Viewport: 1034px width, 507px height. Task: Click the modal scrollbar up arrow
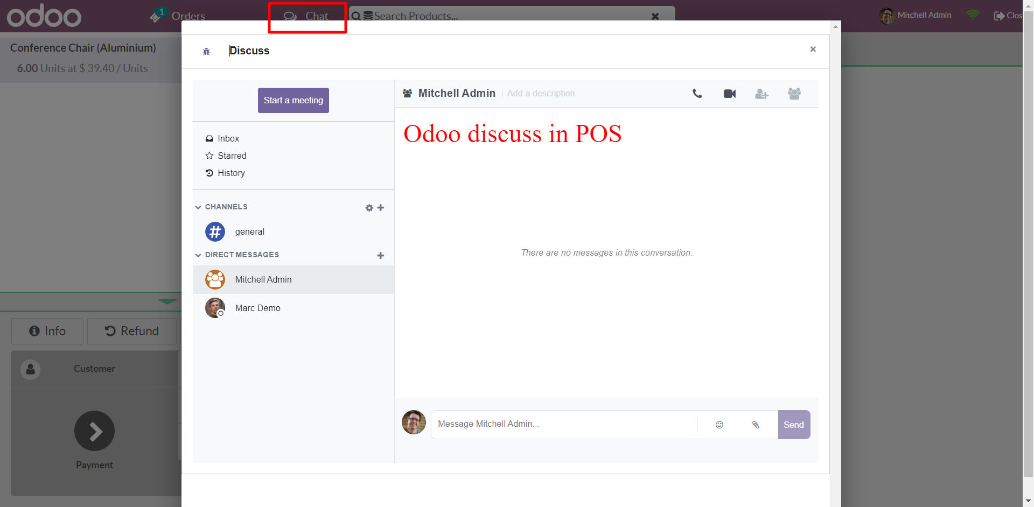835,26
